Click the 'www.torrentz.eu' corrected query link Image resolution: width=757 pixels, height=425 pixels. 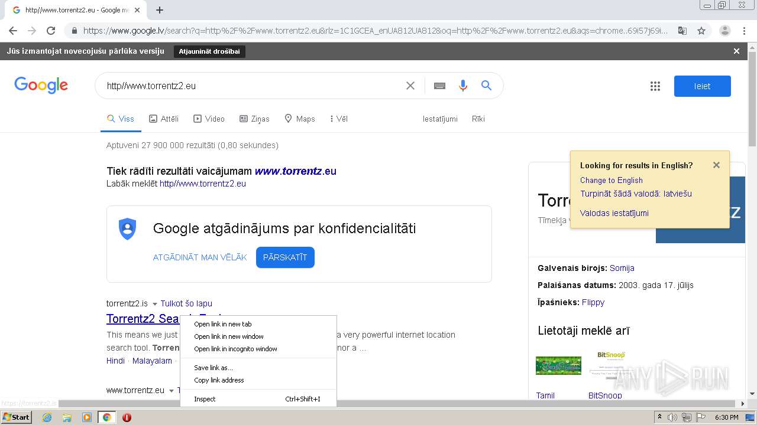[296, 171]
